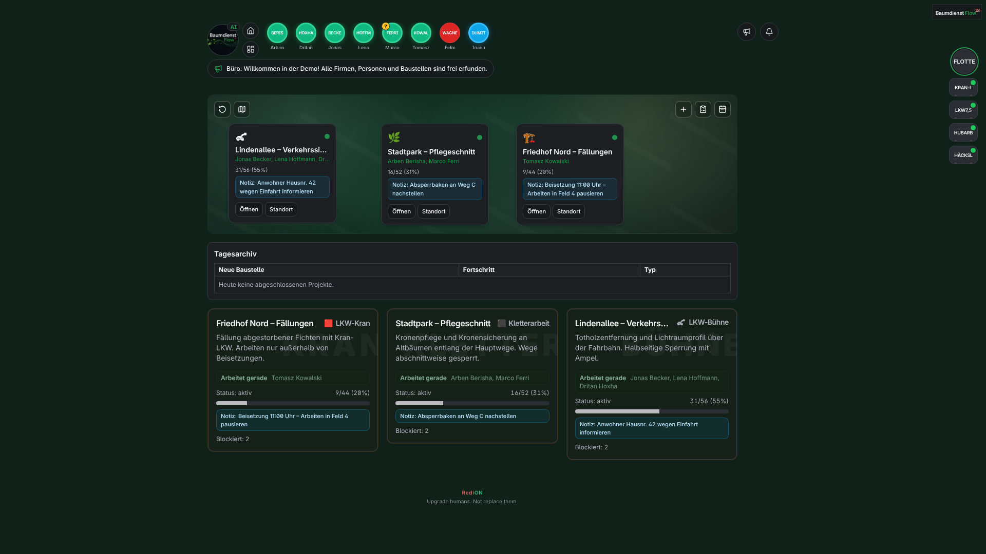Select the KRAN-L vehicle chip
The width and height of the screenshot is (986, 554).
click(963, 88)
